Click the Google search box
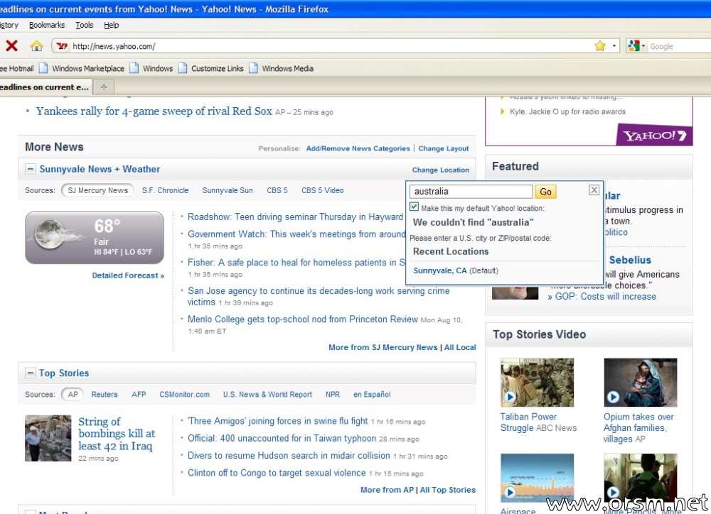 pos(679,45)
